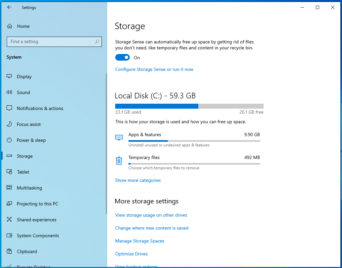Image resolution: width=342 pixels, height=268 pixels.
Task: Minimize the Settings window
Action: click(302, 7)
